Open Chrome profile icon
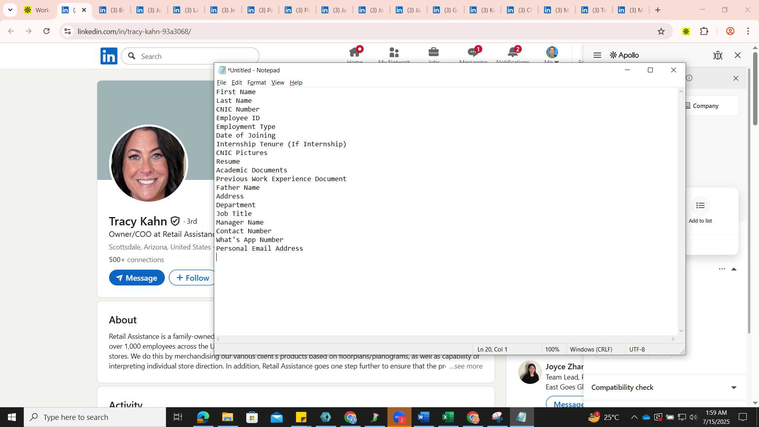 pos(730,31)
